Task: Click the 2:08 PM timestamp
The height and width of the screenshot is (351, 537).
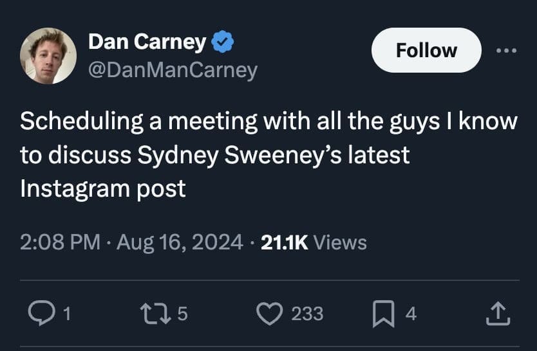Action: (59, 242)
